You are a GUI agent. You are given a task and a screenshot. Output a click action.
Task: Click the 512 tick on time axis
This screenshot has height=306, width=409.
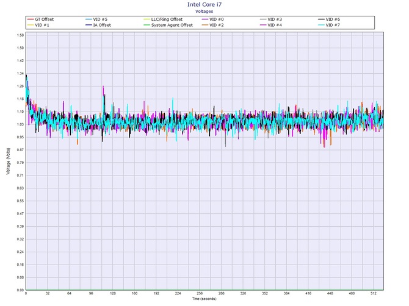pyautogui.click(x=373, y=293)
